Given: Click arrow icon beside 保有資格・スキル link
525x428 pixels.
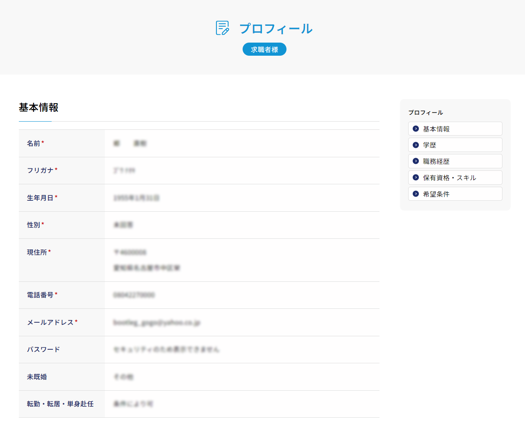Looking at the screenshot, I should click(x=416, y=177).
